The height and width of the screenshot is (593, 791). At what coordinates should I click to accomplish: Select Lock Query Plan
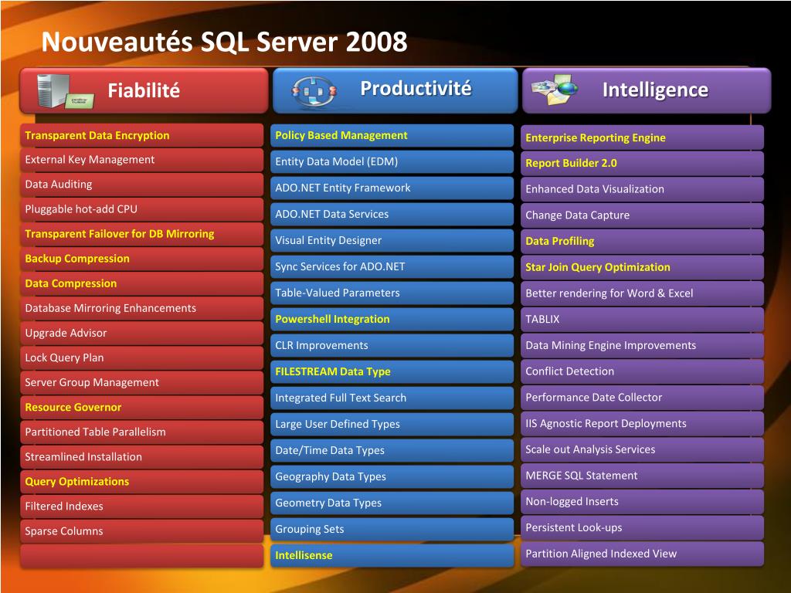pyautogui.click(x=142, y=357)
